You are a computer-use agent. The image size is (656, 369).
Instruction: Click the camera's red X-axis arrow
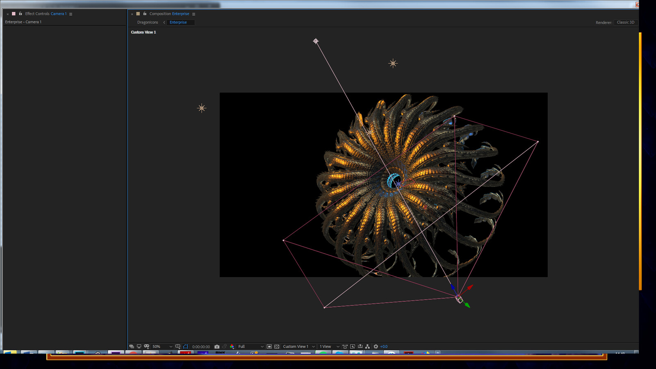469,287
